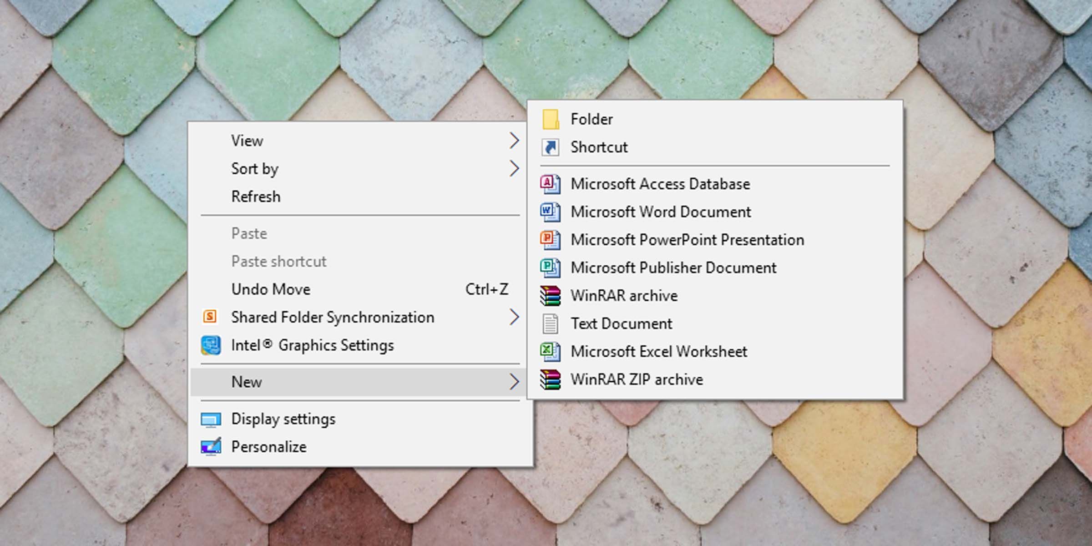Screen dimensions: 1092x546
Task: Click the Intel Graphics Settings icon
Action: [x=211, y=345]
